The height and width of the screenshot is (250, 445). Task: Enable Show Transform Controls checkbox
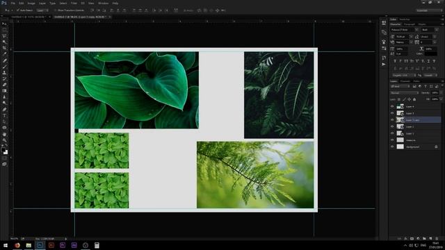tap(56, 10)
